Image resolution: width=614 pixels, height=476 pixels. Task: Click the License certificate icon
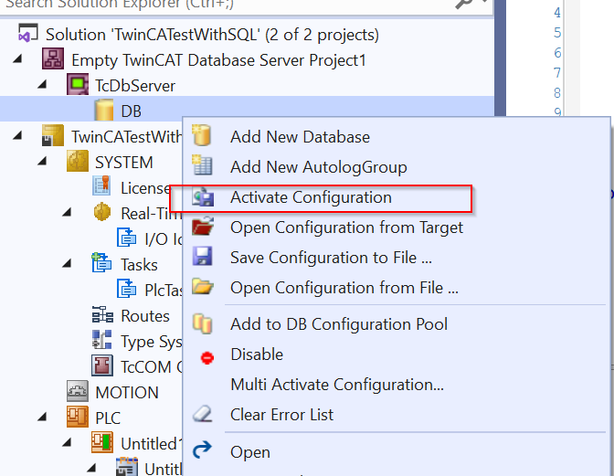pyautogui.click(x=101, y=186)
